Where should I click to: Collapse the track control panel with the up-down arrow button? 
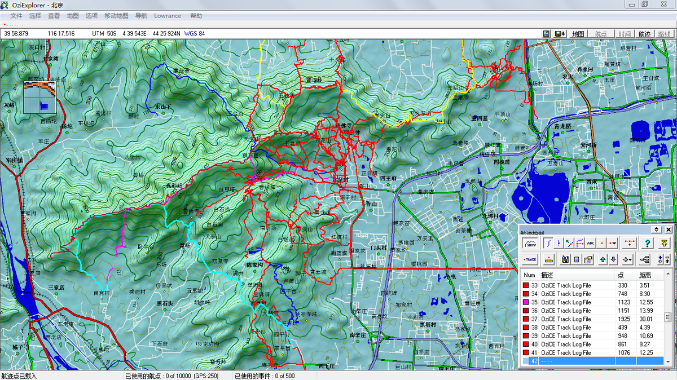pyautogui.click(x=656, y=229)
